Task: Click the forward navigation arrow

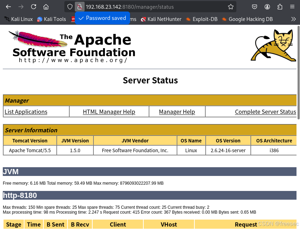Action: pyautogui.click(x=21, y=7)
